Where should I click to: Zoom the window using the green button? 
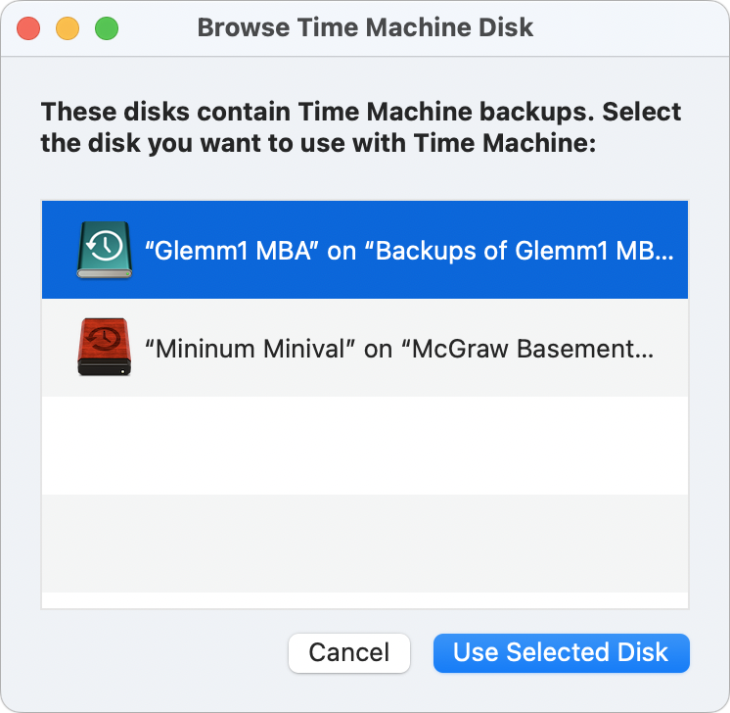tap(107, 28)
